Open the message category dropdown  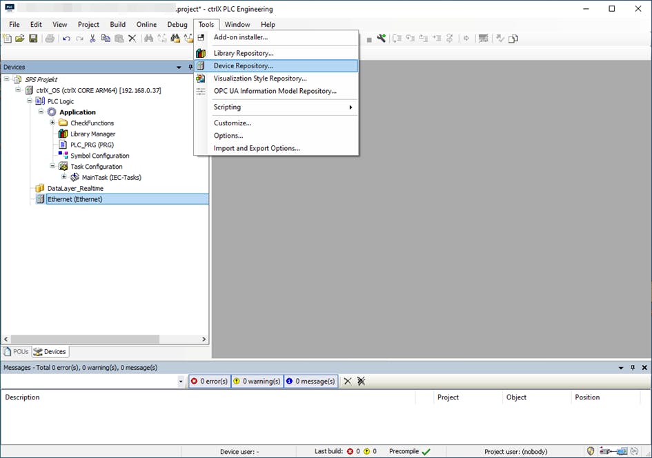(181, 381)
